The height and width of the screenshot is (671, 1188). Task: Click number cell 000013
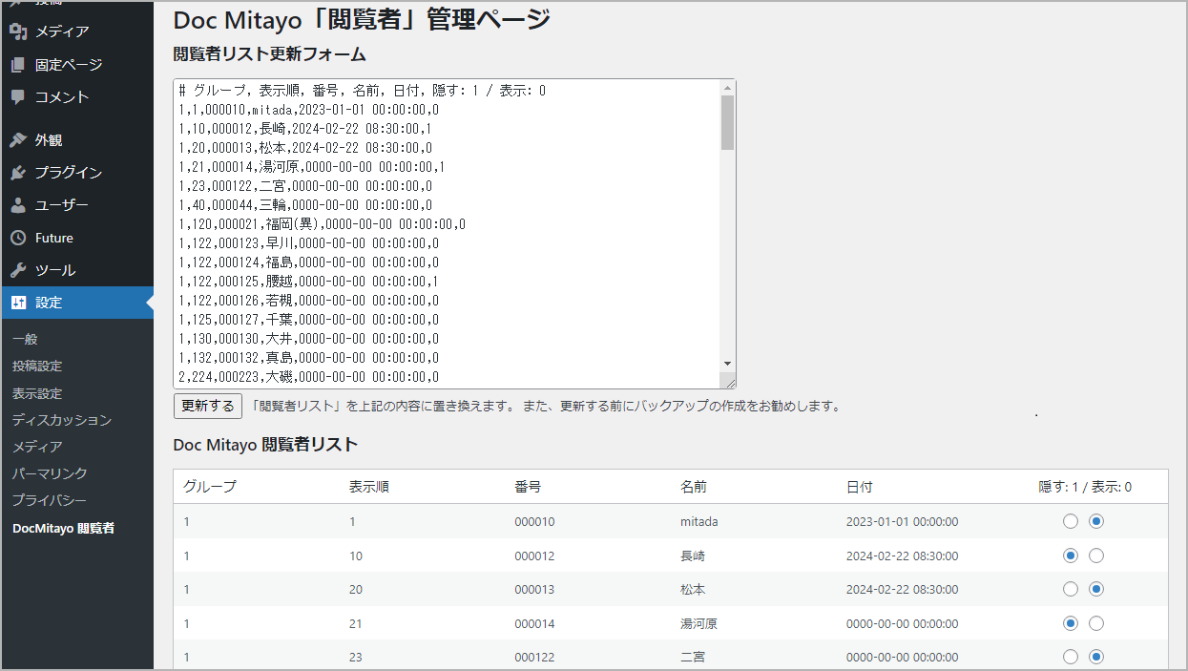(534, 590)
